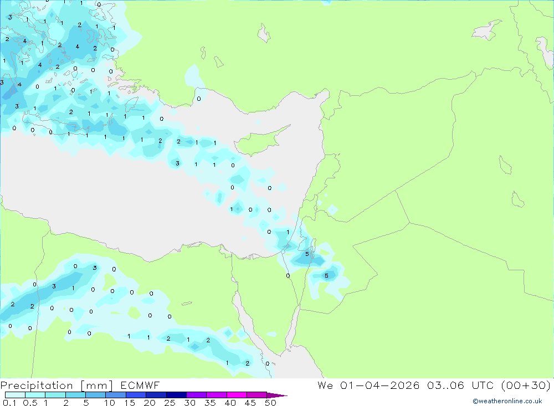Click the legend swatch between 5 and 10
The height and width of the screenshot is (406, 554).
pos(95,395)
